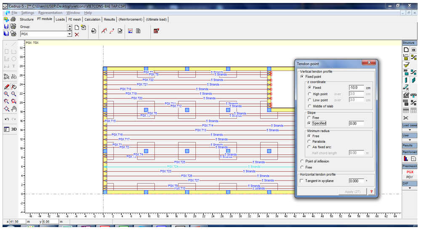421x230 pixels.
Task: Click the Apply (27) button
Action: 352,192
